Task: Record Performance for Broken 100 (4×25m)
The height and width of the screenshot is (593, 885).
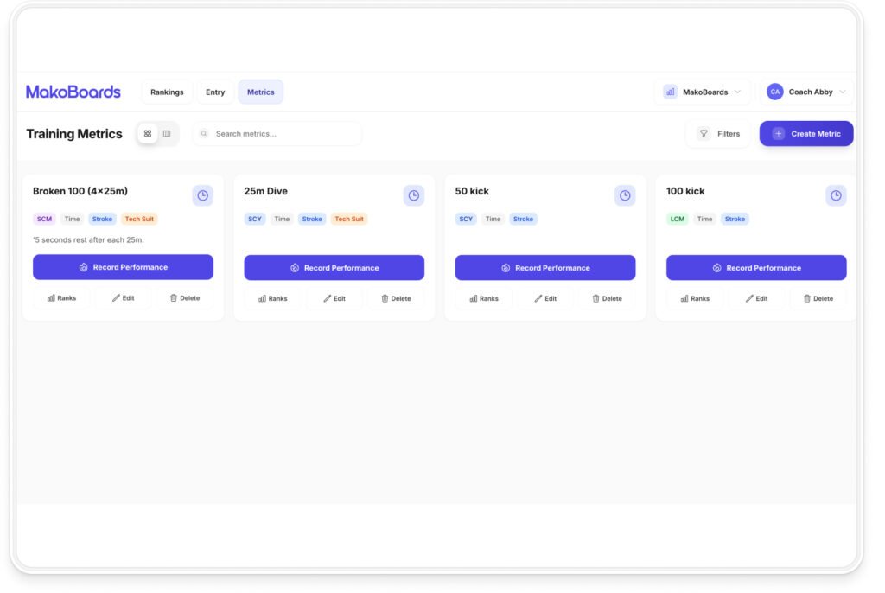Action: pyautogui.click(x=123, y=267)
